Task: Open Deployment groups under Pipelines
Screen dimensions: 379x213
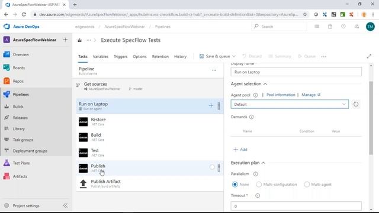Action: click(30, 151)
